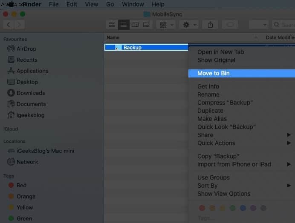The height and width of the screenshot is (223, 295).
Task: Switch to list view
Action: [x=124, y=25]
